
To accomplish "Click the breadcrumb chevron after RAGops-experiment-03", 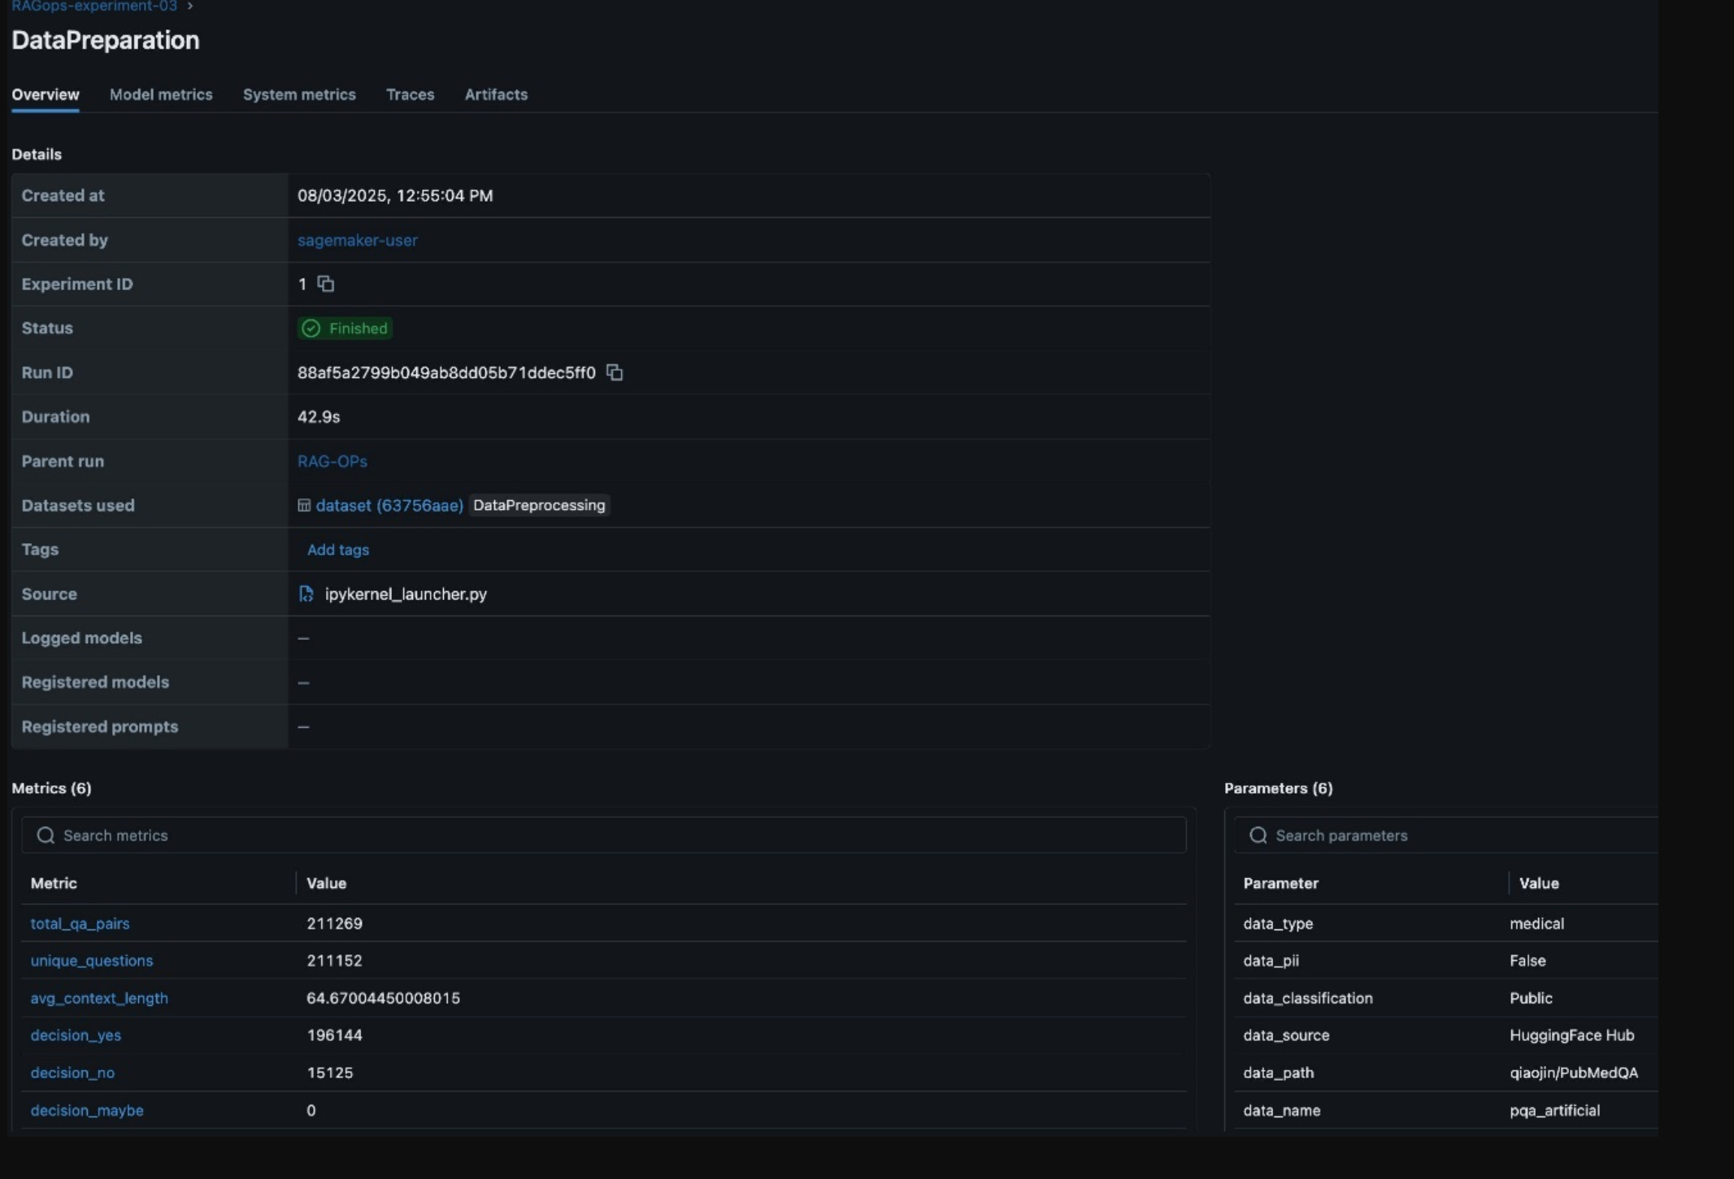I will click(190, 6).
